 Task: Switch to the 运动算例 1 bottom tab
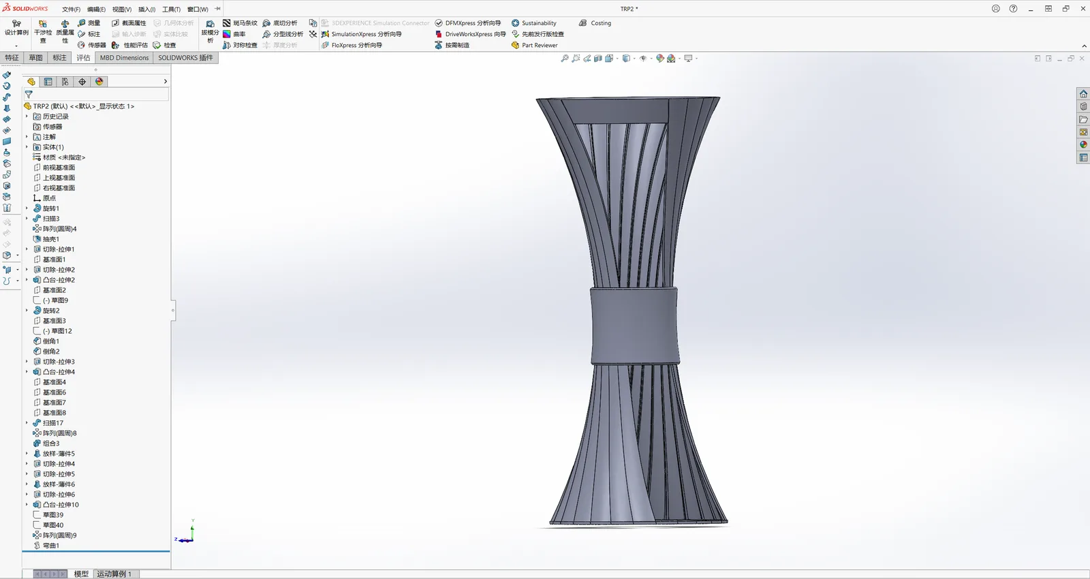coord(114,574)
